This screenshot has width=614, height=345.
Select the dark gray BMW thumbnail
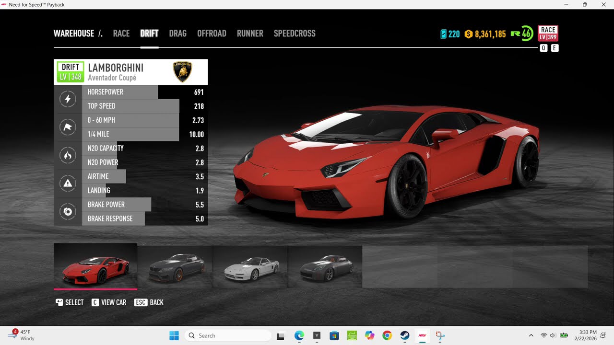175,266
